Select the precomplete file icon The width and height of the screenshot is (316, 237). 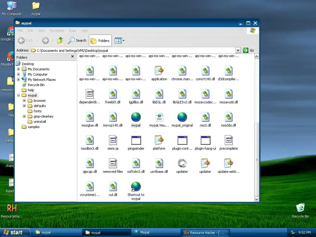coord(229,140)
